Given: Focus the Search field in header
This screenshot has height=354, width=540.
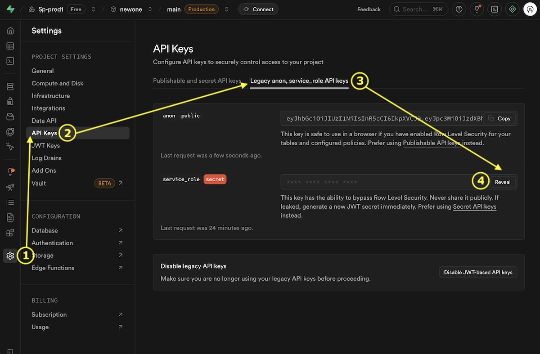Looking at the screenshot, I should (x=418, y=9).
